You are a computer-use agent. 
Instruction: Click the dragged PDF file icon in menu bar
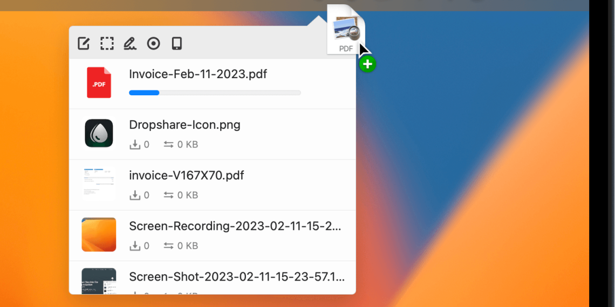point(346,30)
